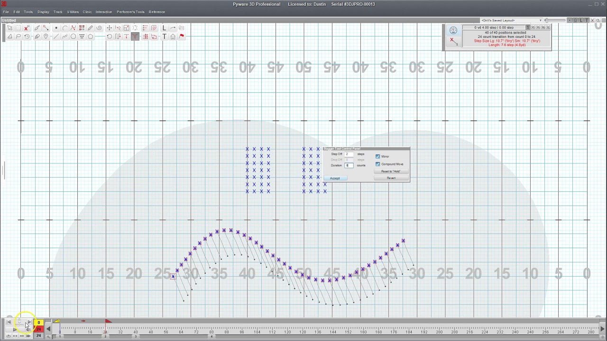Choose the rectangular marquee selection tool

click(x=18, y=28)
